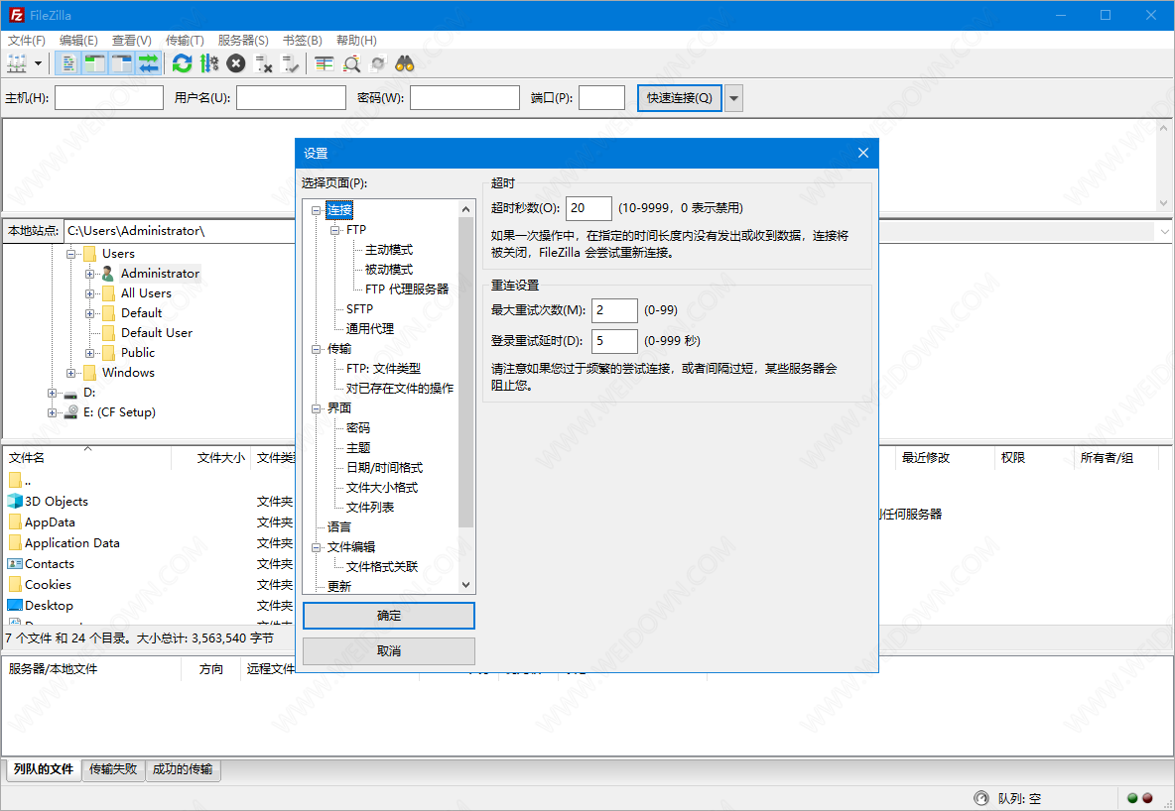1175x811 pixels.
Task: Click the green refresh file list icon
Action: pyautogui.click(x=182, y=63)
